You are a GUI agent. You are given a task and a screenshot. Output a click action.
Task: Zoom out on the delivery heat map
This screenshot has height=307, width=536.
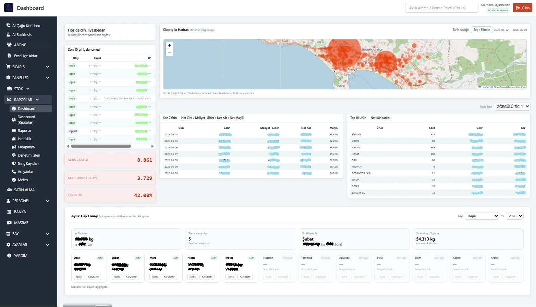169,52
